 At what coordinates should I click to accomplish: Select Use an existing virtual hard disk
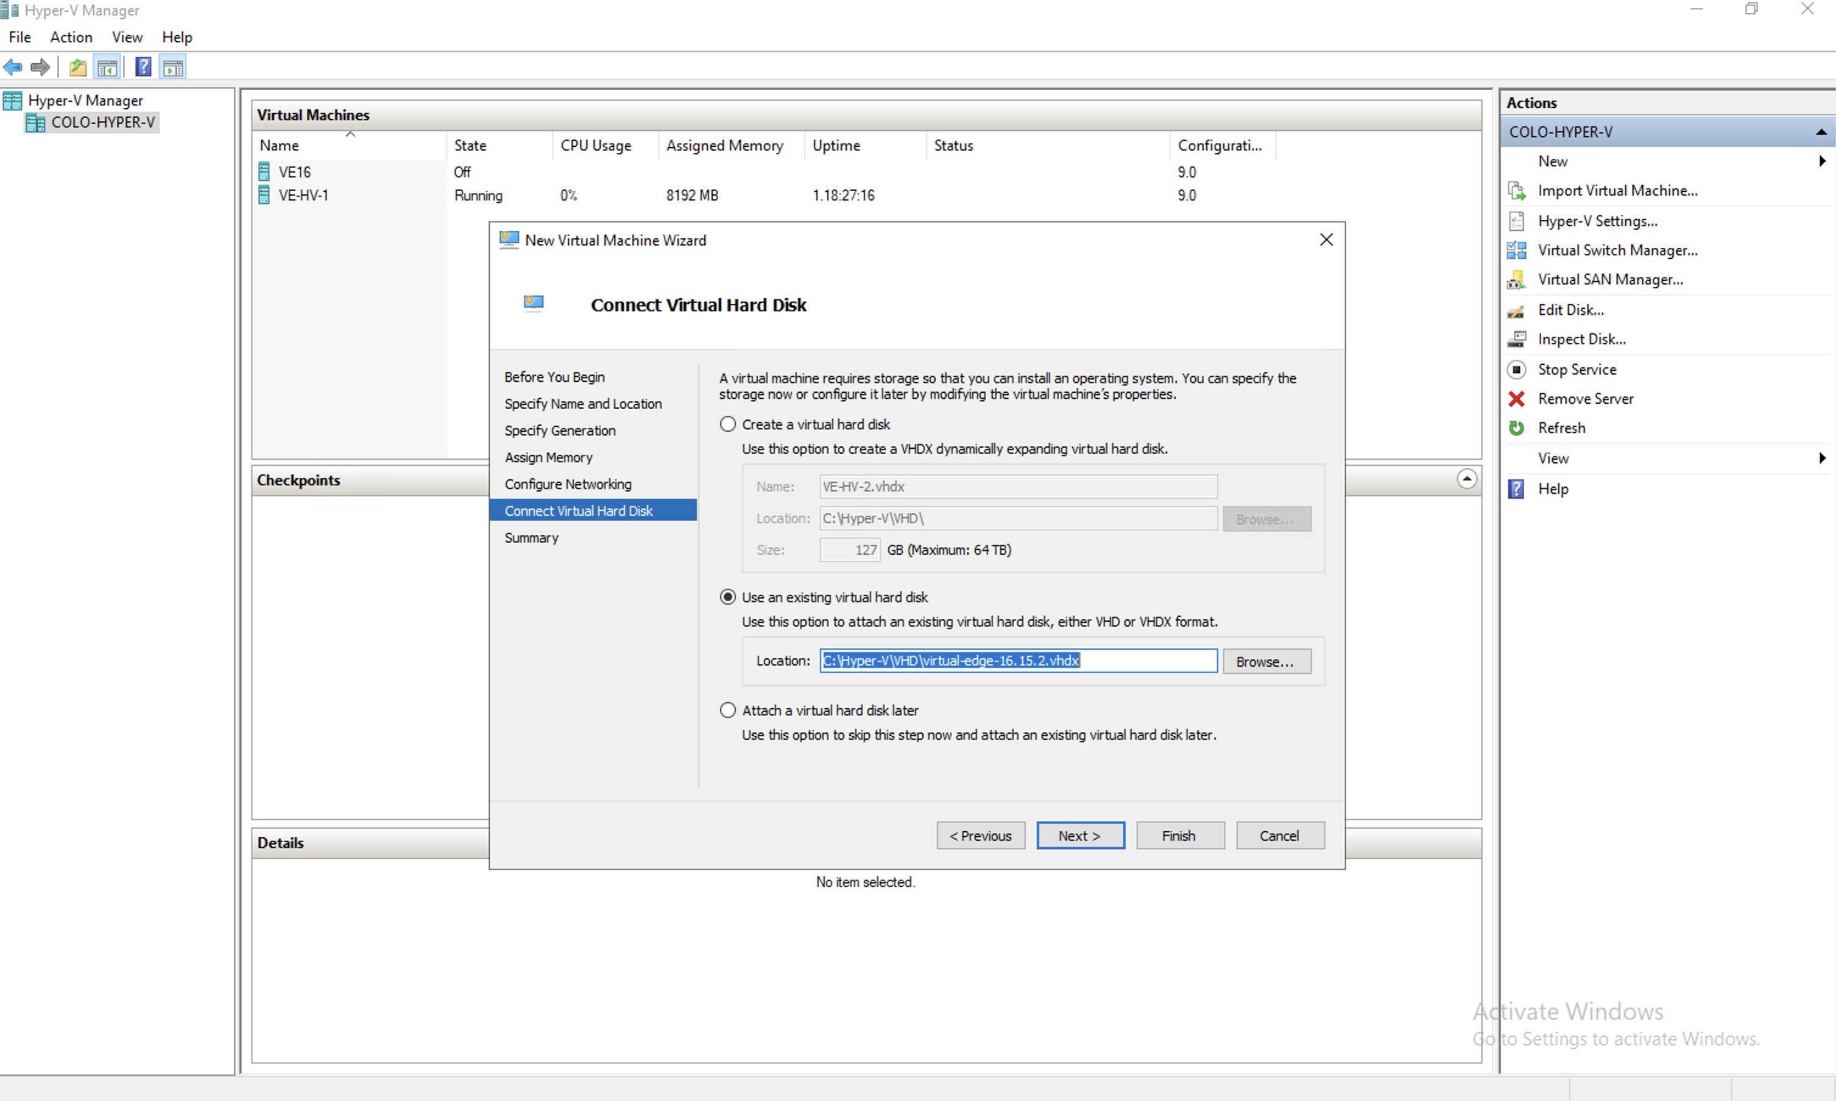(x=728, y=597)
